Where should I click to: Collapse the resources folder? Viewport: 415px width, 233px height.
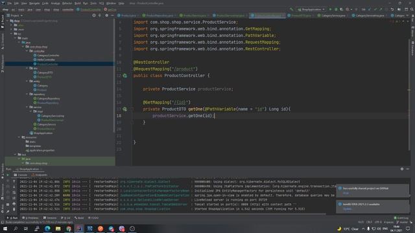[x=19, y=137]
